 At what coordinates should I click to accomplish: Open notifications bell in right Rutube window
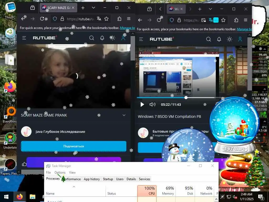(x=219, y=39)
